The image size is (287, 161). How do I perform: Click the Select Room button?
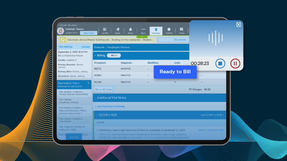tap(89, 33)
